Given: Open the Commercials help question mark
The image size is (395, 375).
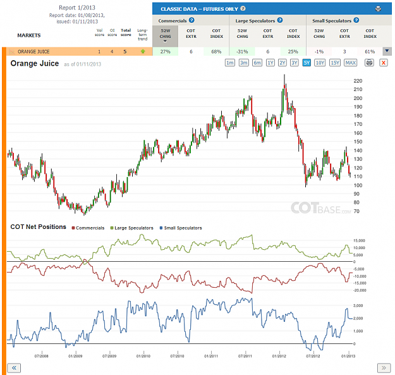Looking at the screenshot, I should click(x=191, y=20).
